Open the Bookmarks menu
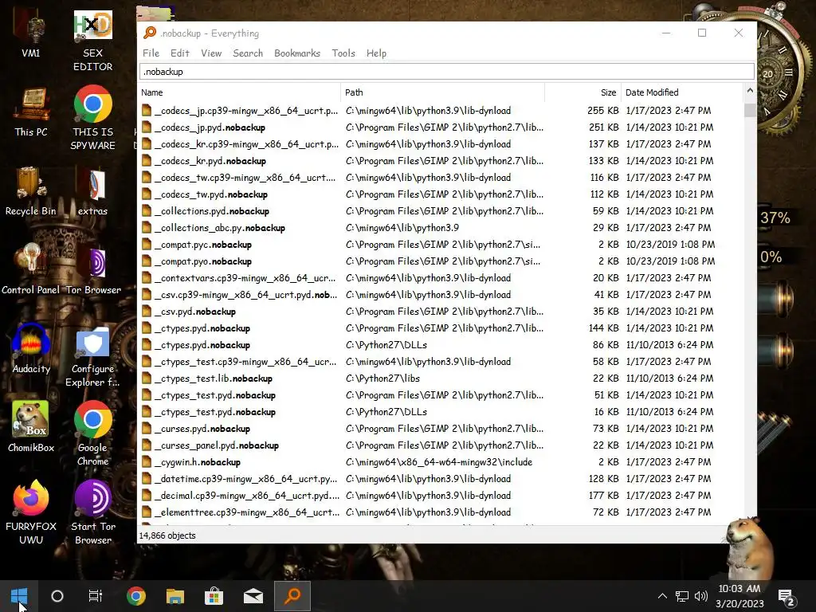 pyautogui.click(x=297, y=53)
